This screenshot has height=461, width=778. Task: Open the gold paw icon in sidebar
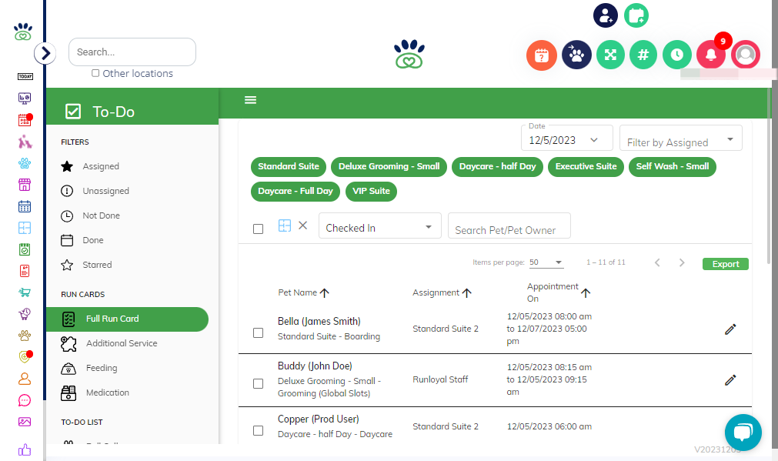click(25, 336)
